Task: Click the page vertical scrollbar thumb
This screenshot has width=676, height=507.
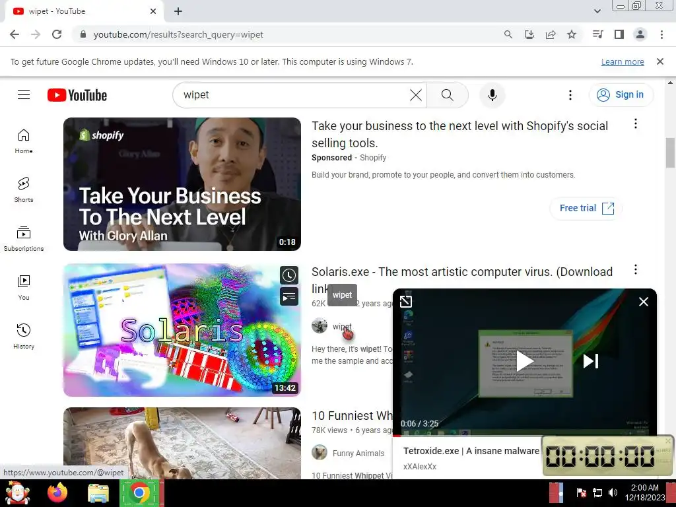Action: (x=670, y=152)
